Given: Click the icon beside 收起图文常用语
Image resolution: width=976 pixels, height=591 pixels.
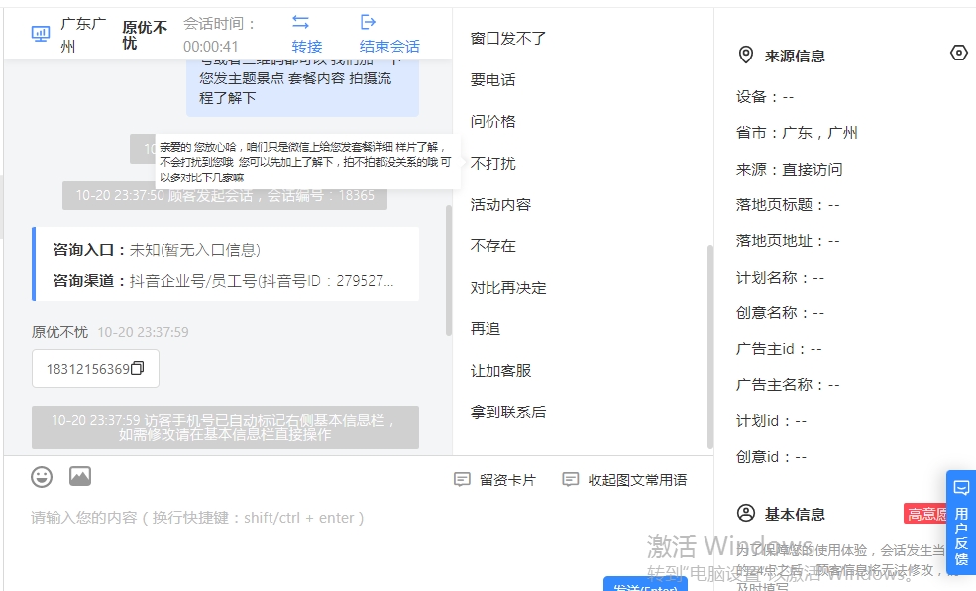Looking at the screenshot, I should [x=570, y=479].
